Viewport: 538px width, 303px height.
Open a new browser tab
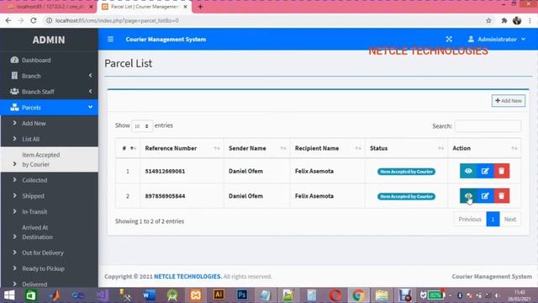[200, 7]
